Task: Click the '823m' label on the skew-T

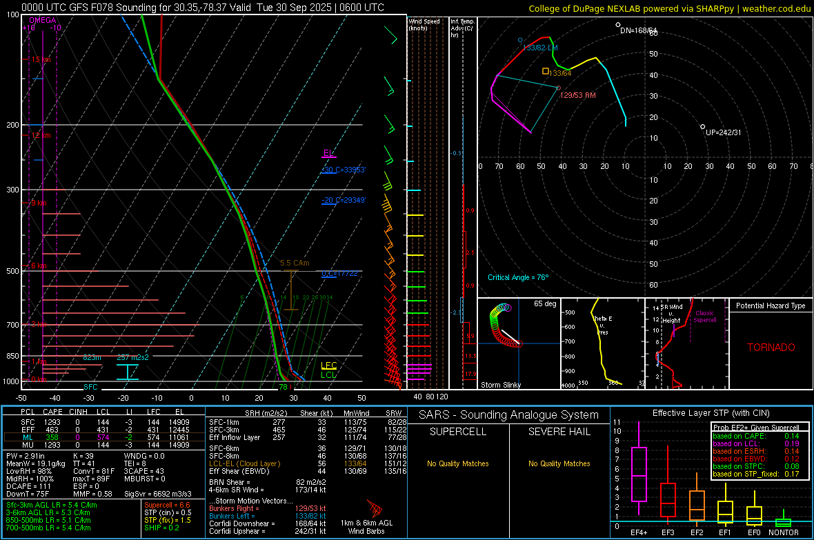Action: 92,358
